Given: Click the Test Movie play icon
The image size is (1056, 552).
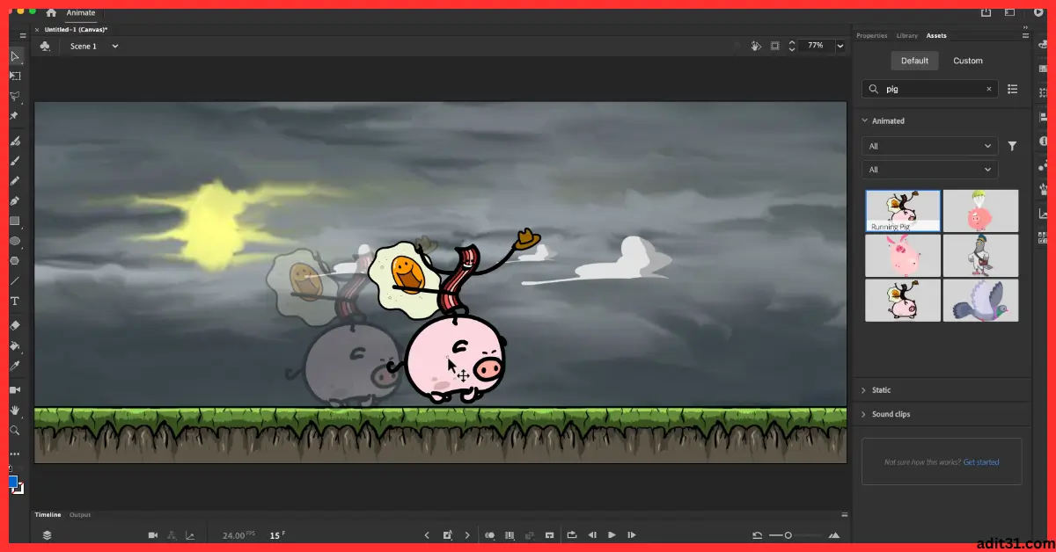Looking at the screenshot, I should click(1038, 12).
